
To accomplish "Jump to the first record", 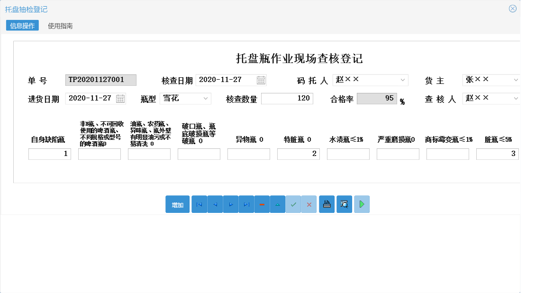I will pos(199,204).
